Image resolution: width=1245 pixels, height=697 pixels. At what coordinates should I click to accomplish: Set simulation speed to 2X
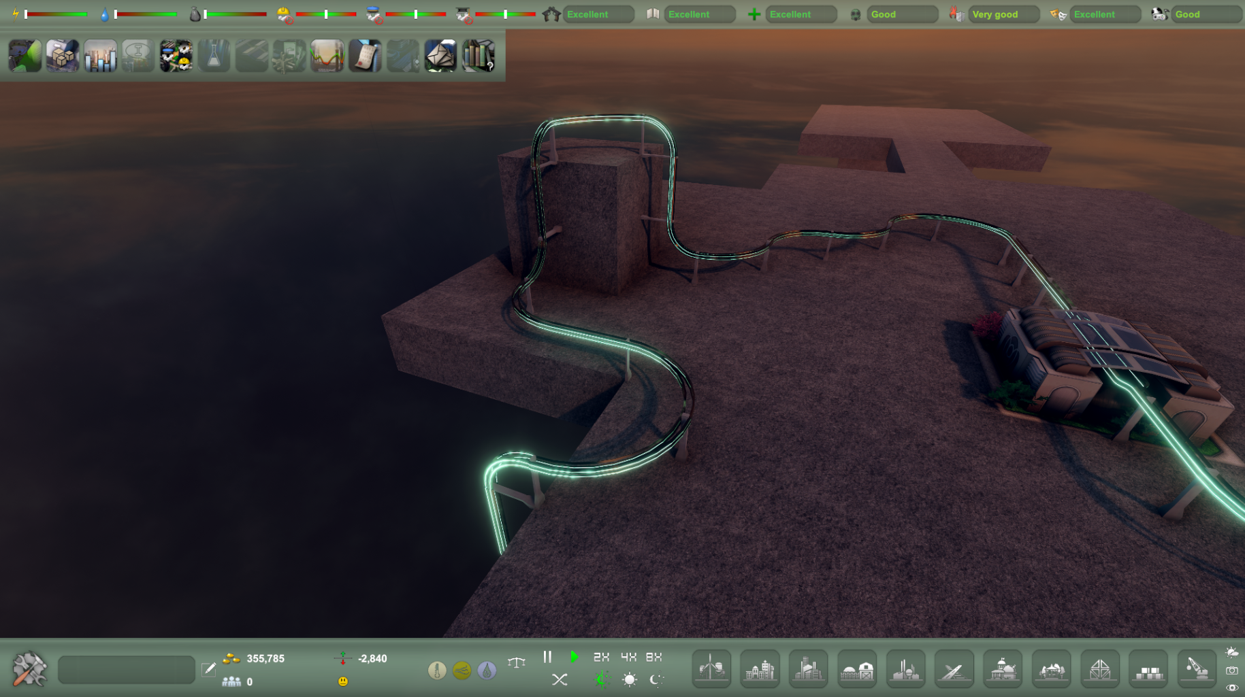click(601, 657)
